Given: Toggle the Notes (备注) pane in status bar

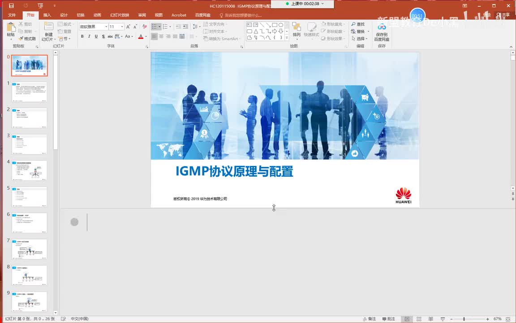Looking at the screenshot, I should [x=369, y=319].
